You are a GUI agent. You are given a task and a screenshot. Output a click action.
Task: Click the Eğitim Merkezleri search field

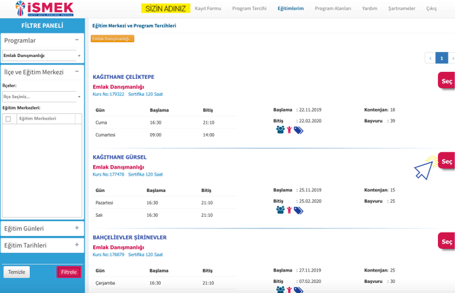click(45, 119)
